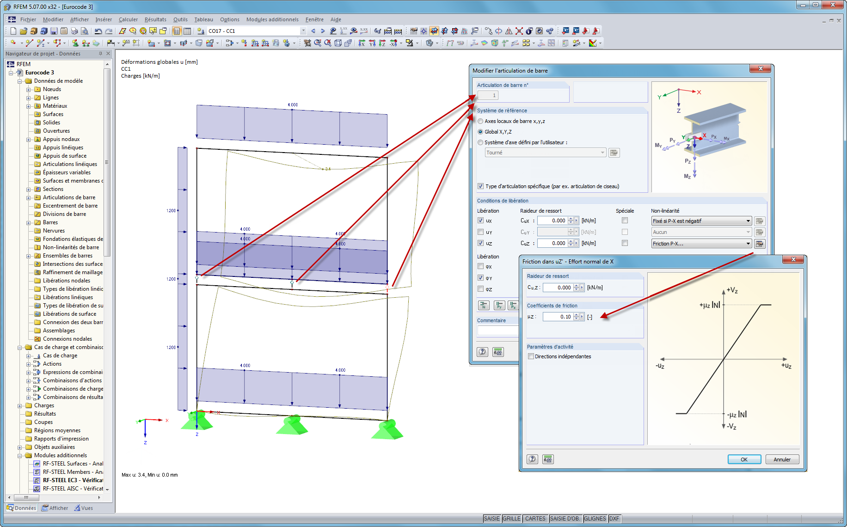The image size is (847, 527).
Task: Open the Fichier menu
Action: pos(28,19)
